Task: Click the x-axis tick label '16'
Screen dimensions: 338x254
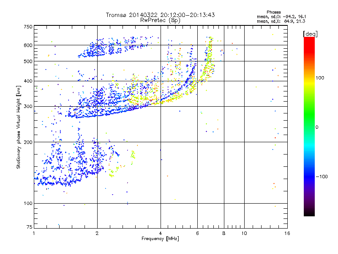Action: click(287, 233)
